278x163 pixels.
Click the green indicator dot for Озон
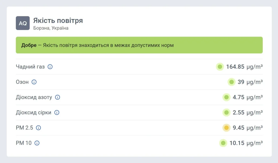click(x=231, y=82)
